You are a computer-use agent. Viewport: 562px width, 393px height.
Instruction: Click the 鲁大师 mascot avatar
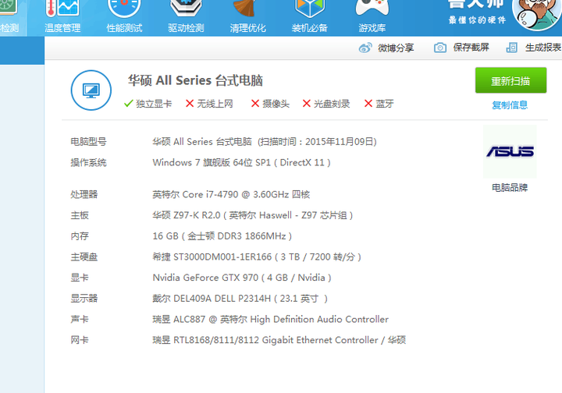(536, 15)
